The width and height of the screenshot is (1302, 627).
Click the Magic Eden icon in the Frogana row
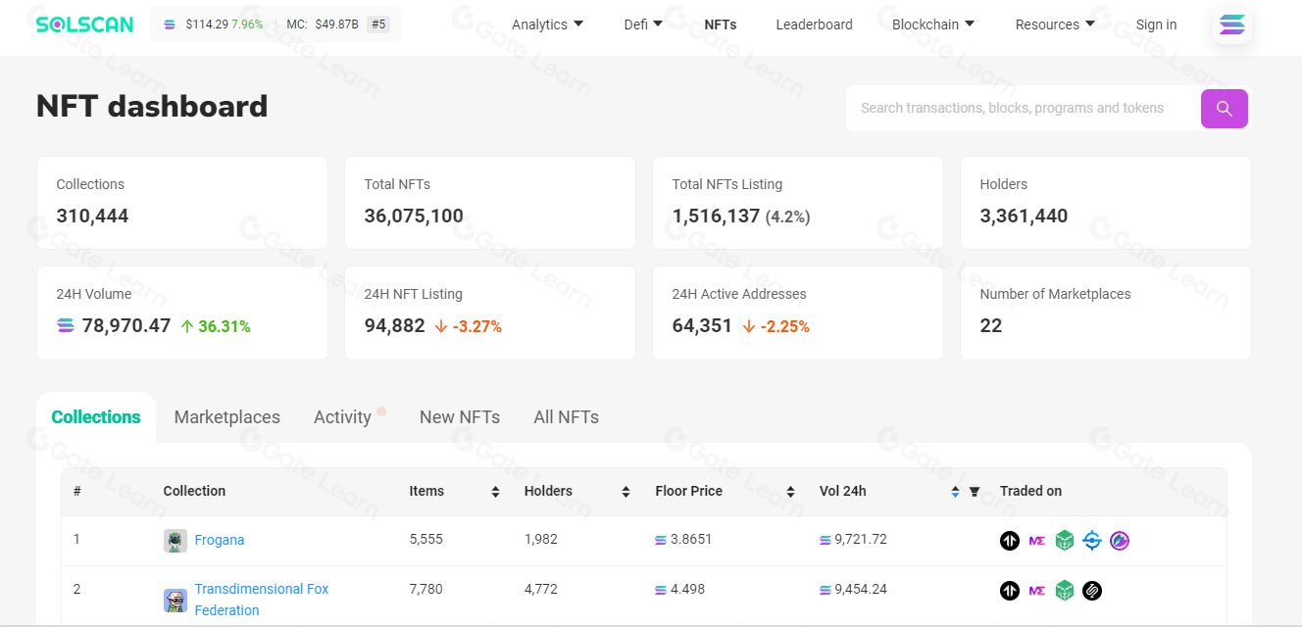[x=1037, y=541]
